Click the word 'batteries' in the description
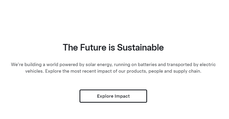Screen dimensions: 229x119 pos(147,65)
